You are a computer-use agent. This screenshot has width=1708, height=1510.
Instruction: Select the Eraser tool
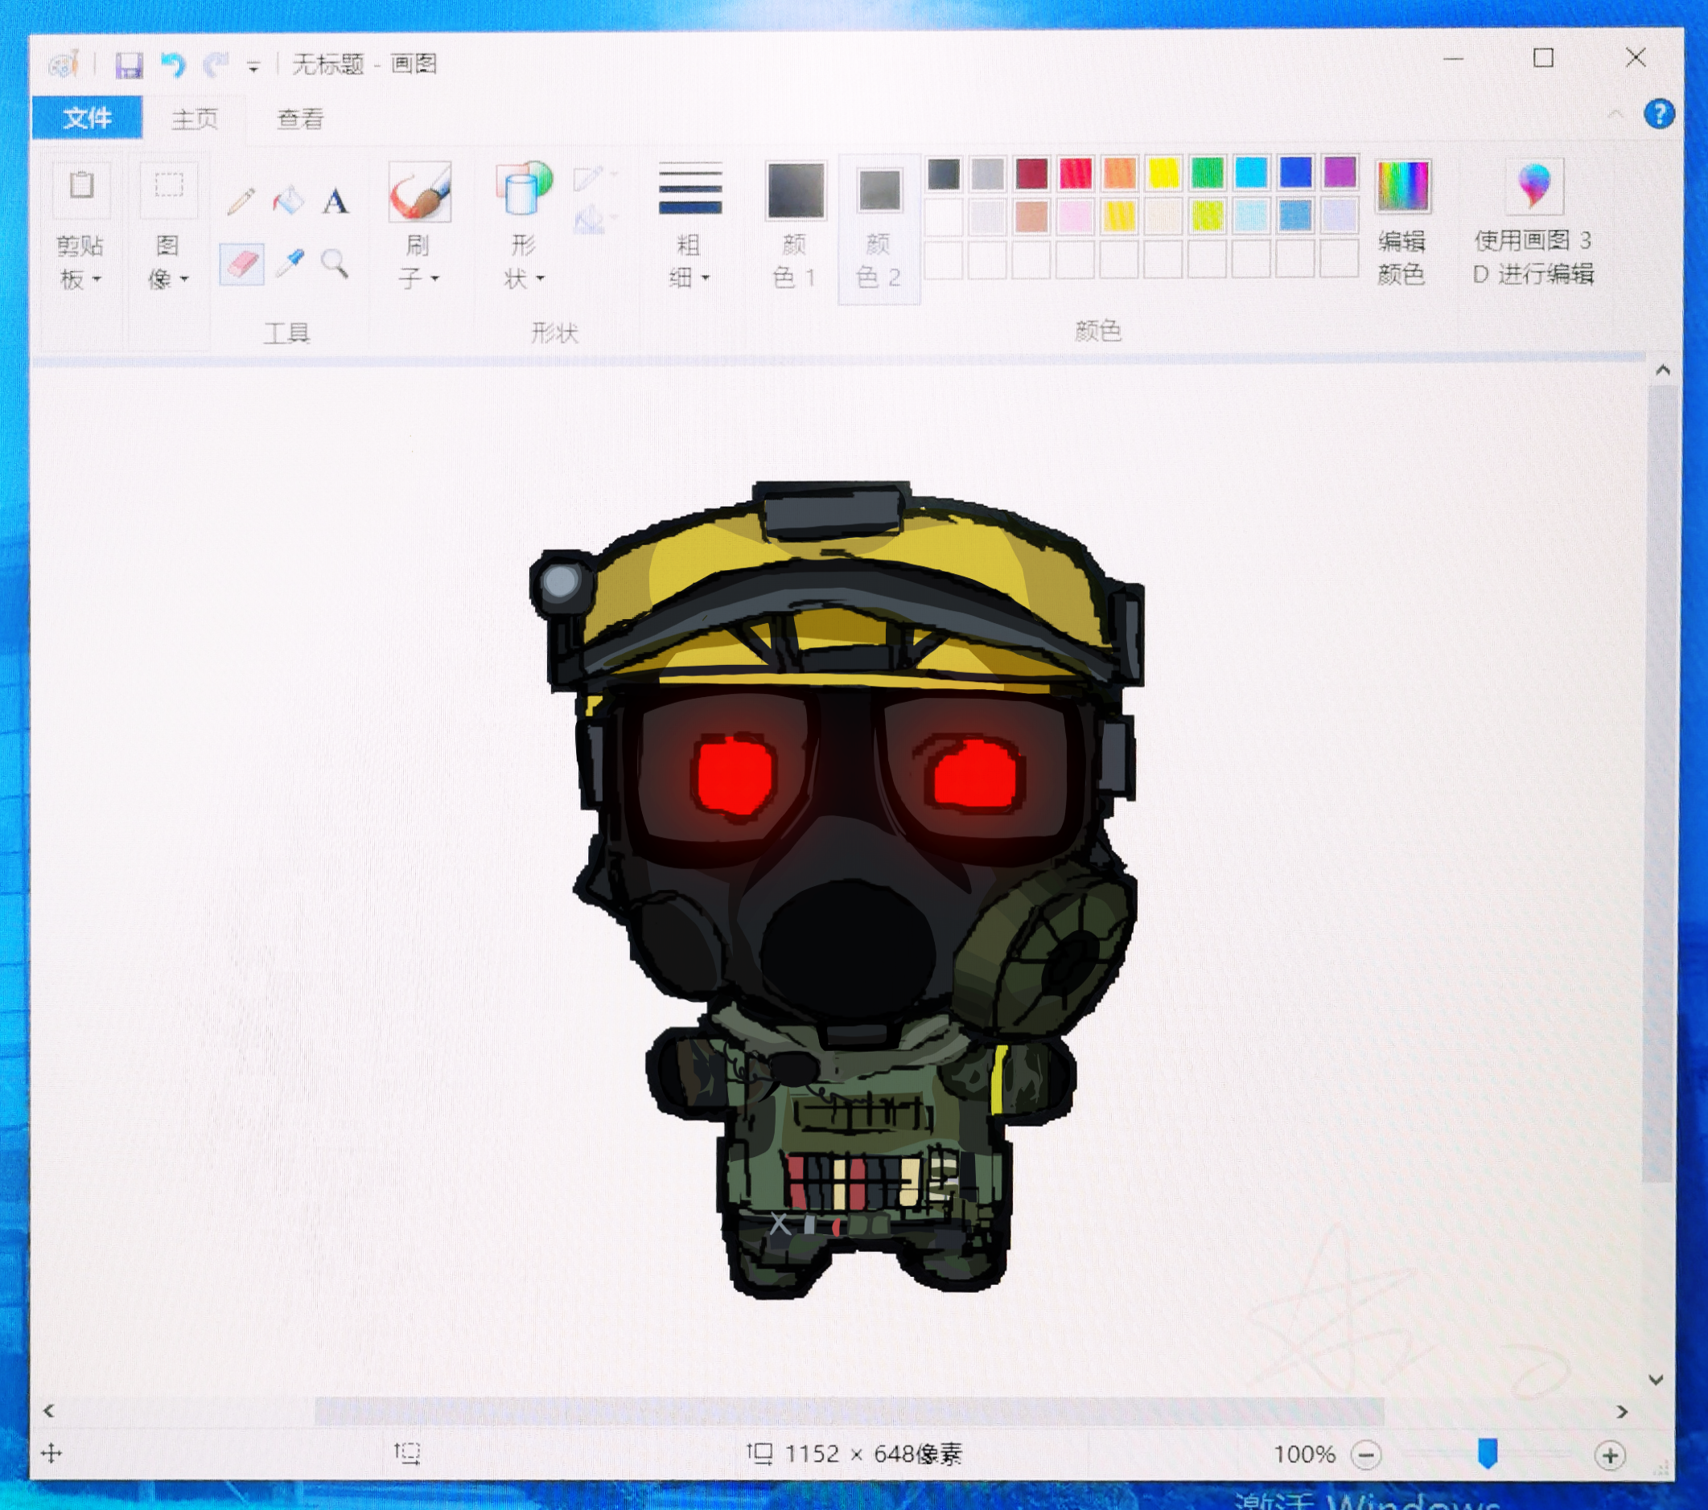[x=241, y=265]
